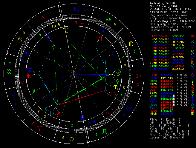Click the blue Neptune trident inside the wheel
The height and width of the screenshot is (148, 196).
(30, 70)
